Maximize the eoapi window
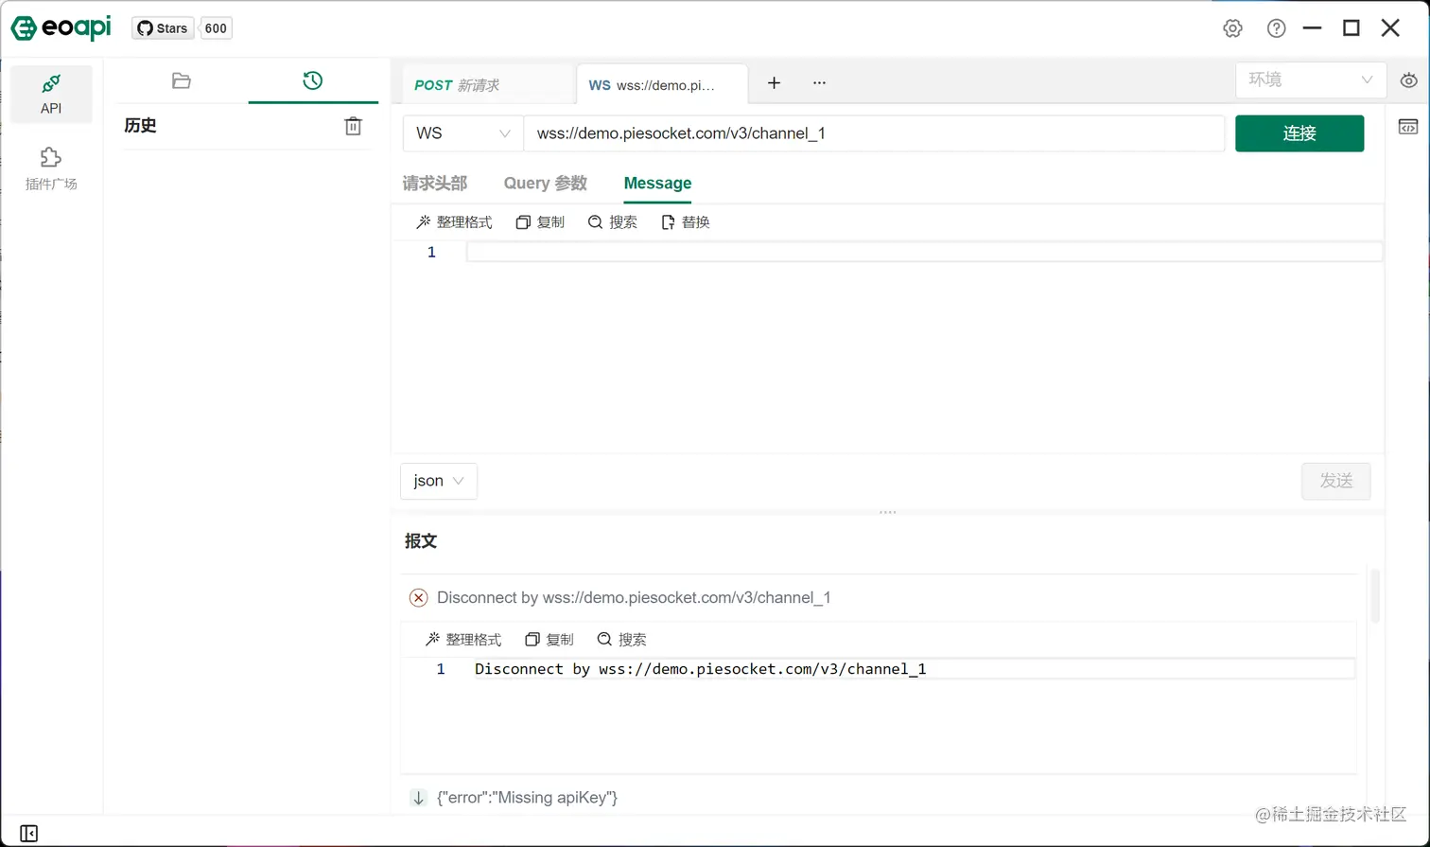Image resolution: width=1430 pixels, height=847 pixels. click(1352, 28)
